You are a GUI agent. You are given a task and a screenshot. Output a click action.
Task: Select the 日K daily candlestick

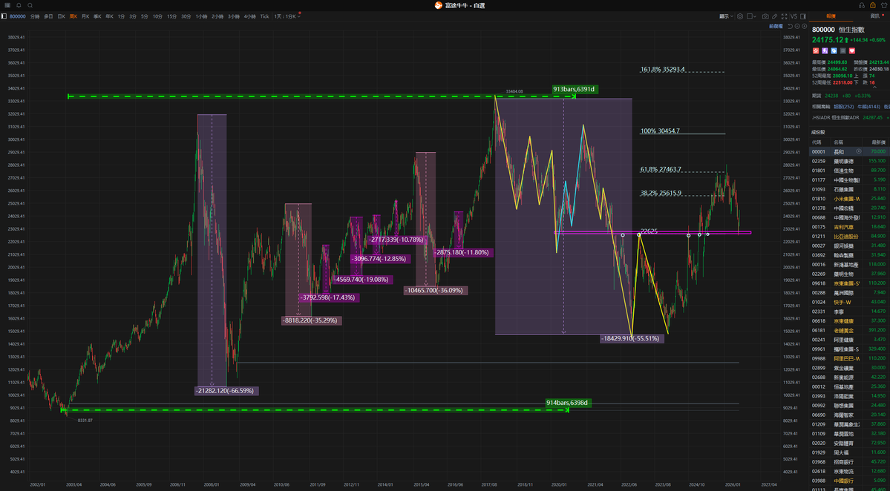[x=62, y=16]
